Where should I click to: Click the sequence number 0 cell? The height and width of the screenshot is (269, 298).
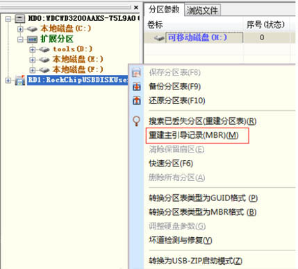262,37
